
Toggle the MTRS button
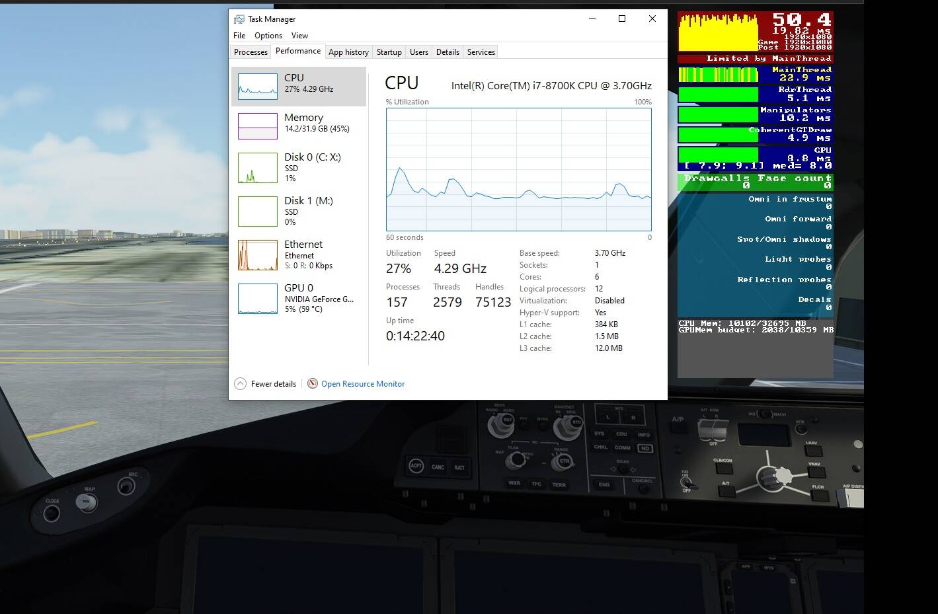click(x=543, y=426)
